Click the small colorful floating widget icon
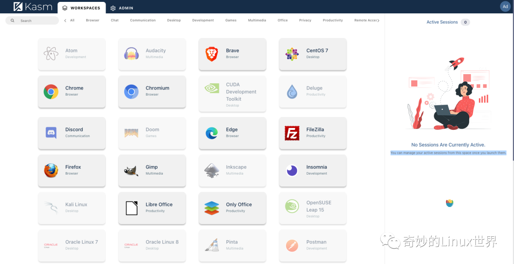Viewport: 514px width, 264px height. pyautogui.click(x=450, y=203)
